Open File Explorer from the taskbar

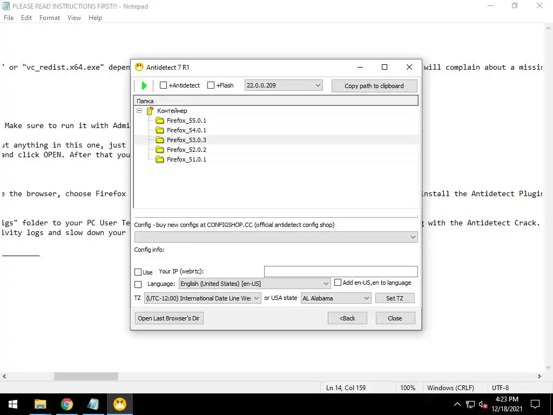[40, 404]
